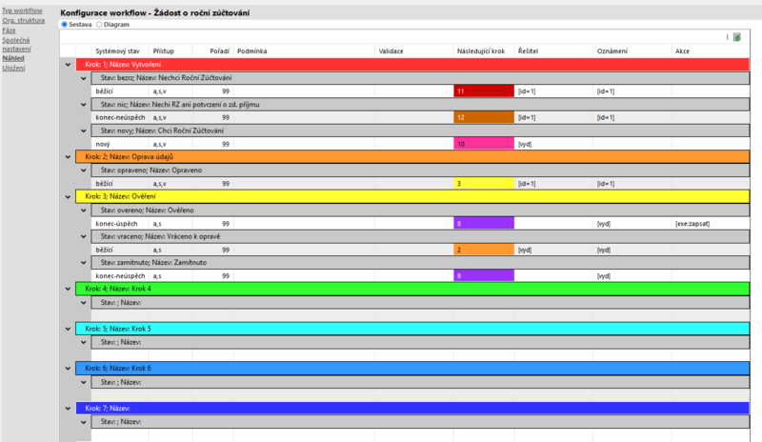Collapse Krok 7 group
Viewport: 762px width, 442px height.
tap(68, 408)
